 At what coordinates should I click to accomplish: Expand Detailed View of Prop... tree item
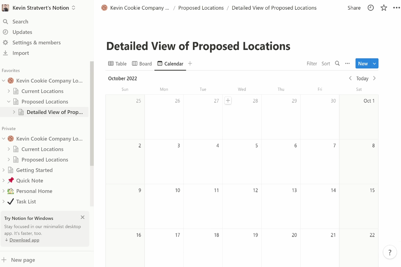pyautogui.click(x=14, y=112)
